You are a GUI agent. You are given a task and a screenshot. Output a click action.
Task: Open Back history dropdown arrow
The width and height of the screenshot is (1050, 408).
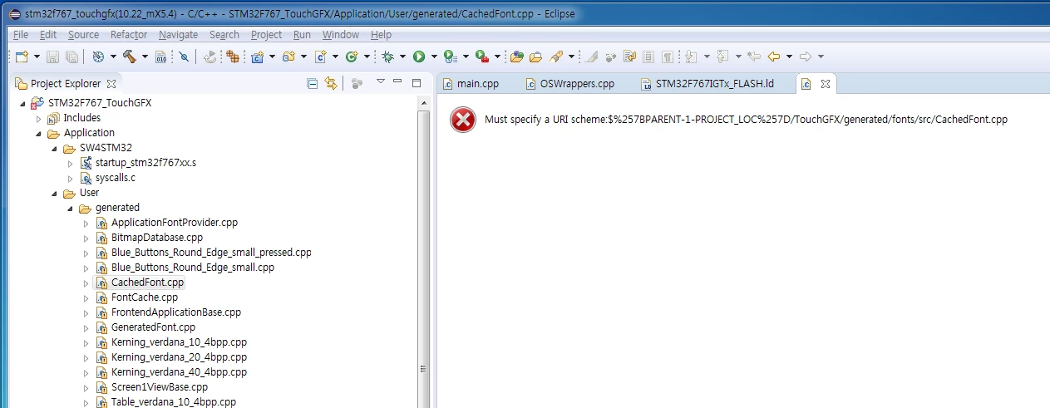pyautogui.click(x=789, y=57)
